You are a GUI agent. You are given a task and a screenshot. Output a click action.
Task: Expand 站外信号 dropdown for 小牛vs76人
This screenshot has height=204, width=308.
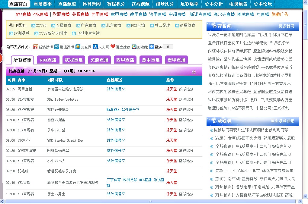116,161
